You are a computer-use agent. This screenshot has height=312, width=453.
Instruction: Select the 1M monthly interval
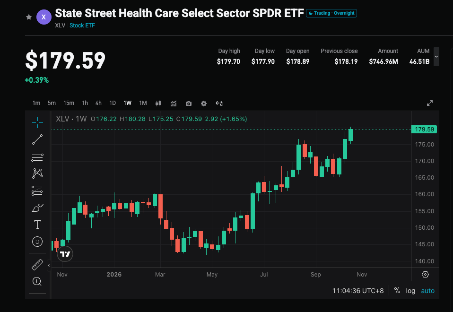143,103
